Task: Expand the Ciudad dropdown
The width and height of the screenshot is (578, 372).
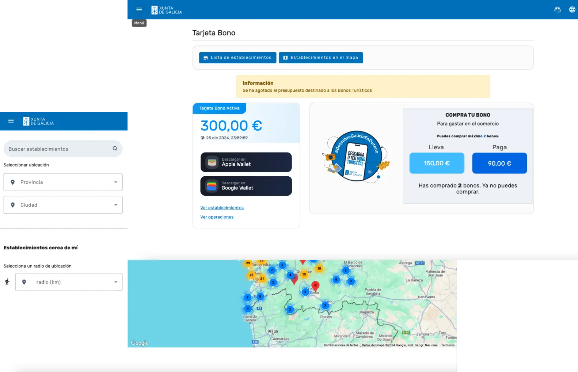Action: pyautogui.click(x=115, y=205)
